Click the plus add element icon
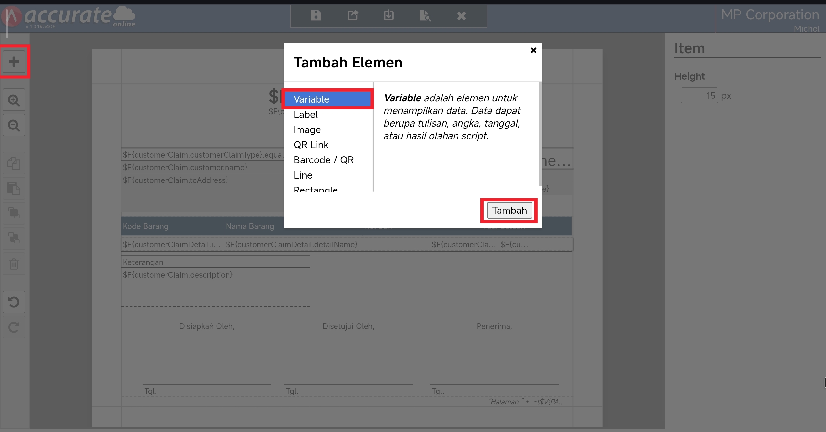This screenshot has width=826, height=432. [14, 61]
